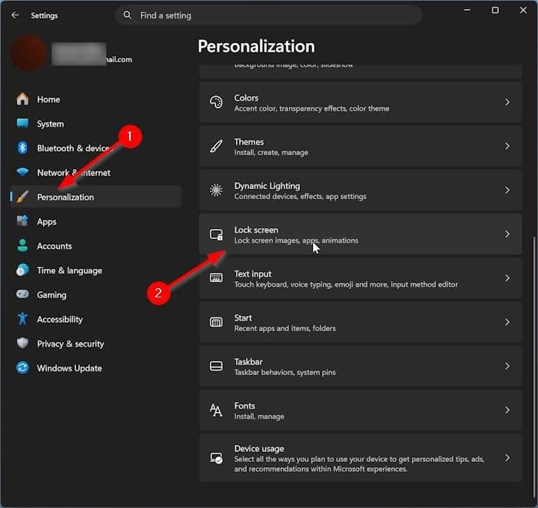This screenshot has width=538, height=508.
Task: Click the Themes brush icon
Action: pos(216,146)
